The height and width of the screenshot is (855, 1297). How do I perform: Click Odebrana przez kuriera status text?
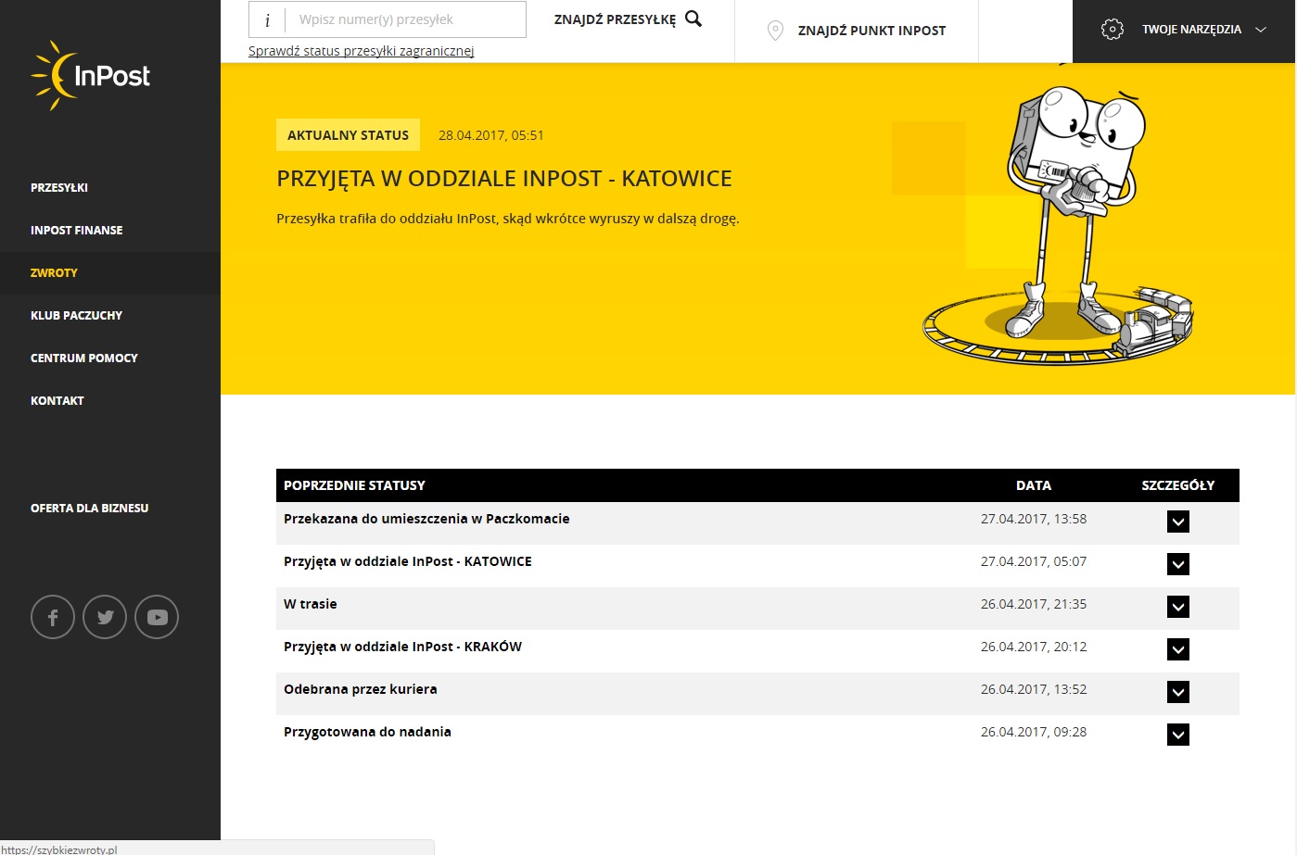(x=361, y=689)
